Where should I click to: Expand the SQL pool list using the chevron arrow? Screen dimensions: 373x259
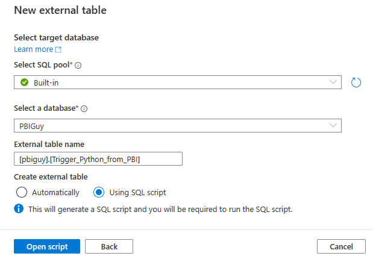tap(333, 83)
